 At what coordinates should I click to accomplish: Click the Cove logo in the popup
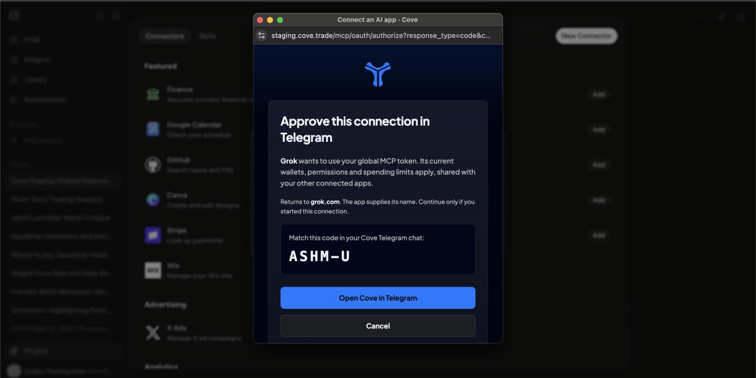pyautogui.click(x=378, y=74)
